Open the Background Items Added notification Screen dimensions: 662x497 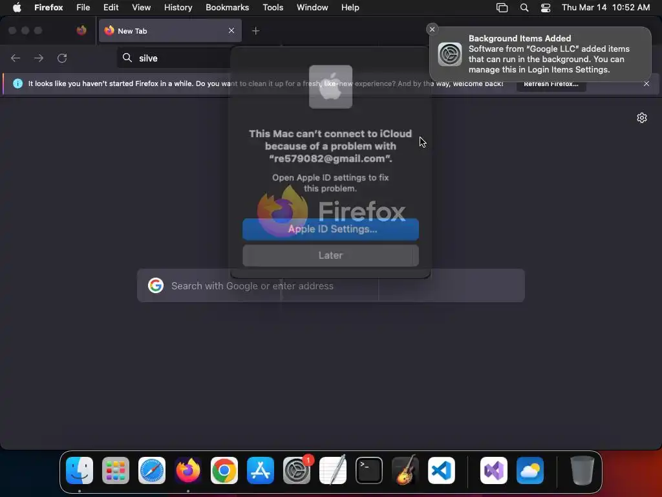(540, 54)
